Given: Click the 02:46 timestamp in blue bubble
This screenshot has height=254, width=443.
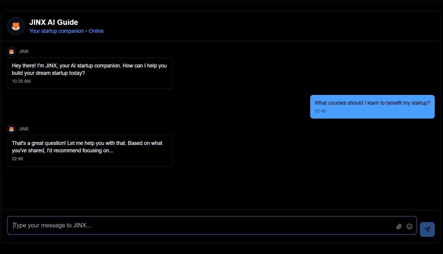Looking at the screenshot, I should pos(320,111).
